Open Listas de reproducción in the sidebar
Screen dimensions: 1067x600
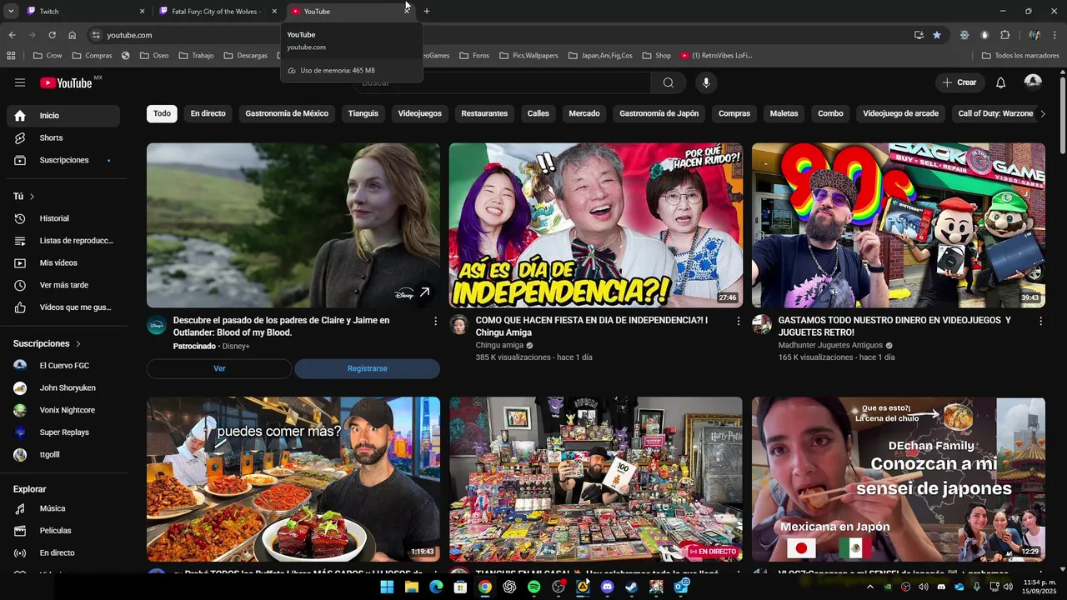point(63,241)
